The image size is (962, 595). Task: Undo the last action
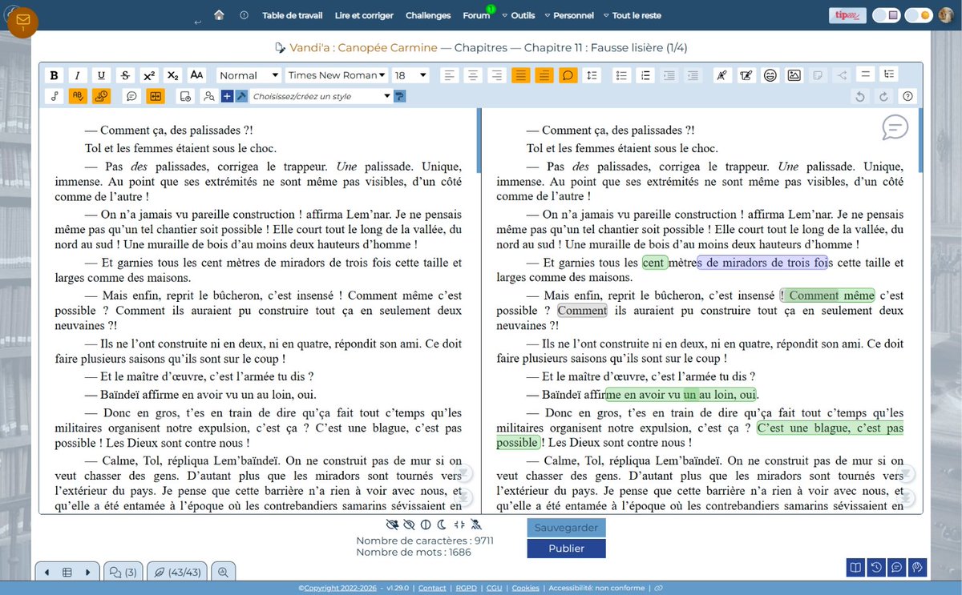pos(860,96)
